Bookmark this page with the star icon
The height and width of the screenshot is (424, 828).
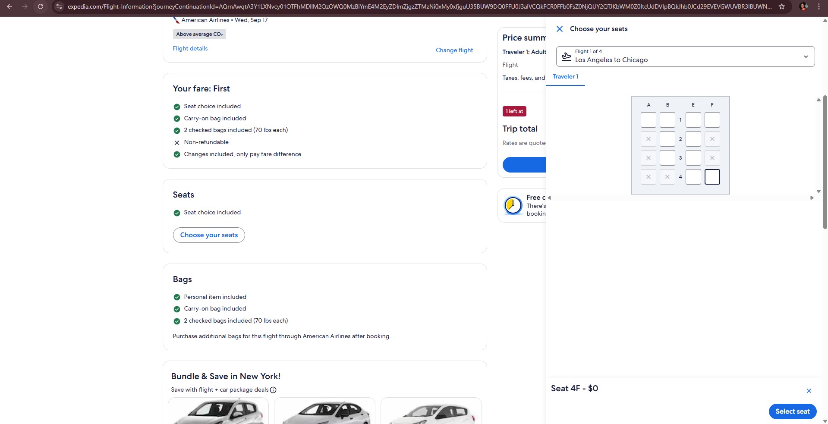point(781,6)
